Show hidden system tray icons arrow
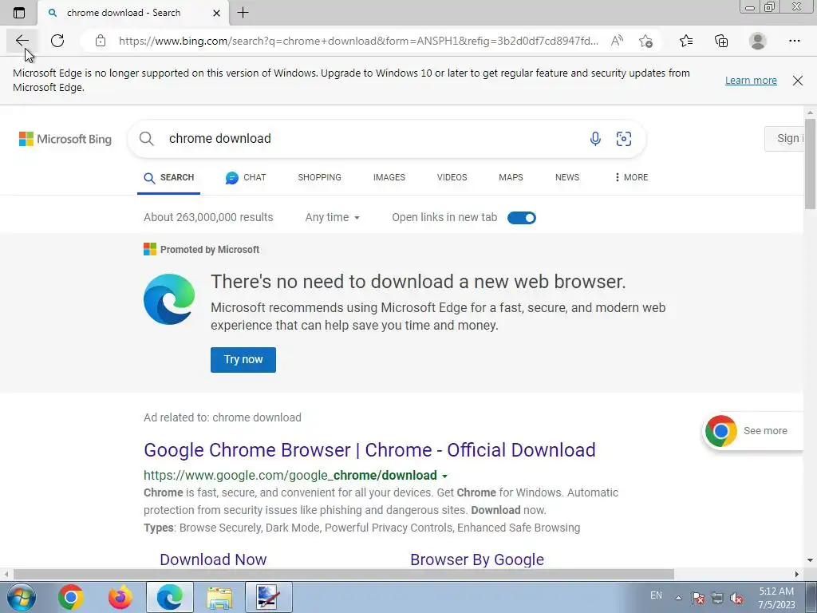 678,597
